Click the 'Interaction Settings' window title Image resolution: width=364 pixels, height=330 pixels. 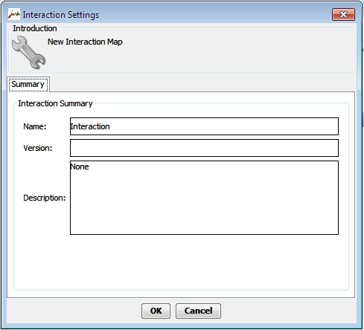coord(61,15)
